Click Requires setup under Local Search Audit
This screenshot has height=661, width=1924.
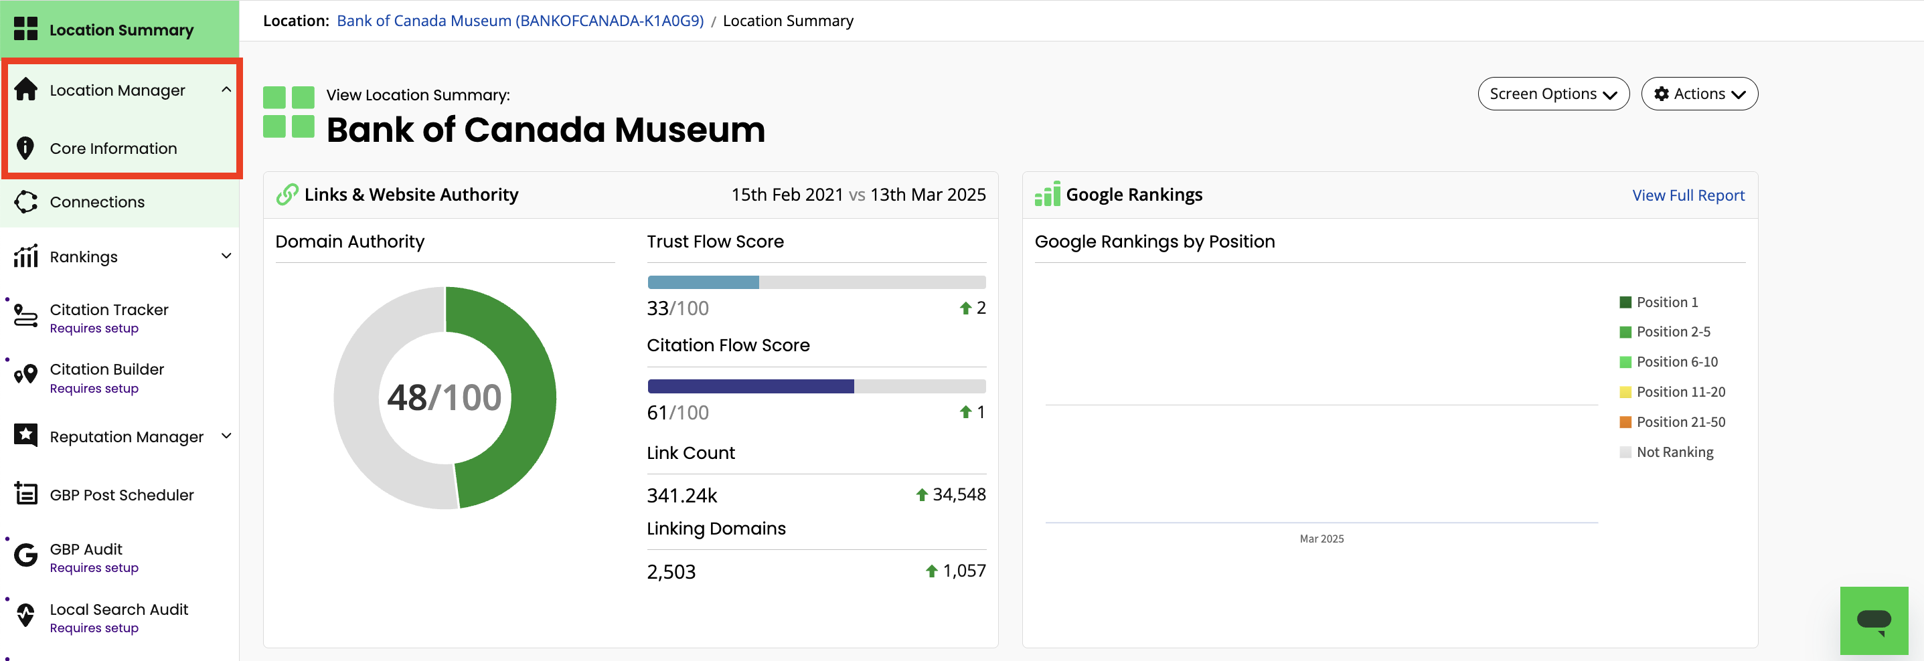pyautogui.click(x=94, y=628)
